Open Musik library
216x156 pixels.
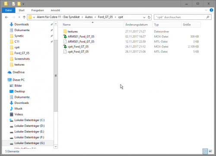tap(18, 109)
